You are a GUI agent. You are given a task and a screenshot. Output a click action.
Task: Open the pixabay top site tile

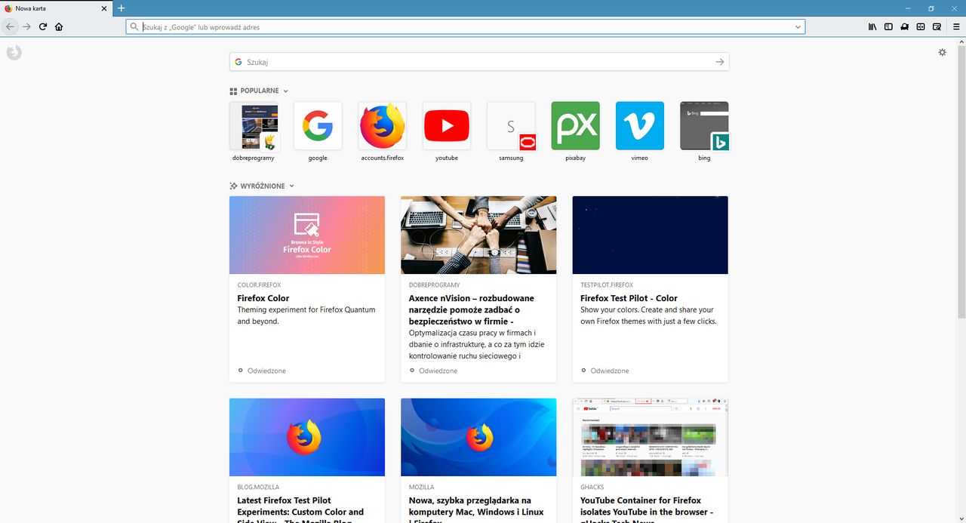pyautogui.click(x=576, y=126)
